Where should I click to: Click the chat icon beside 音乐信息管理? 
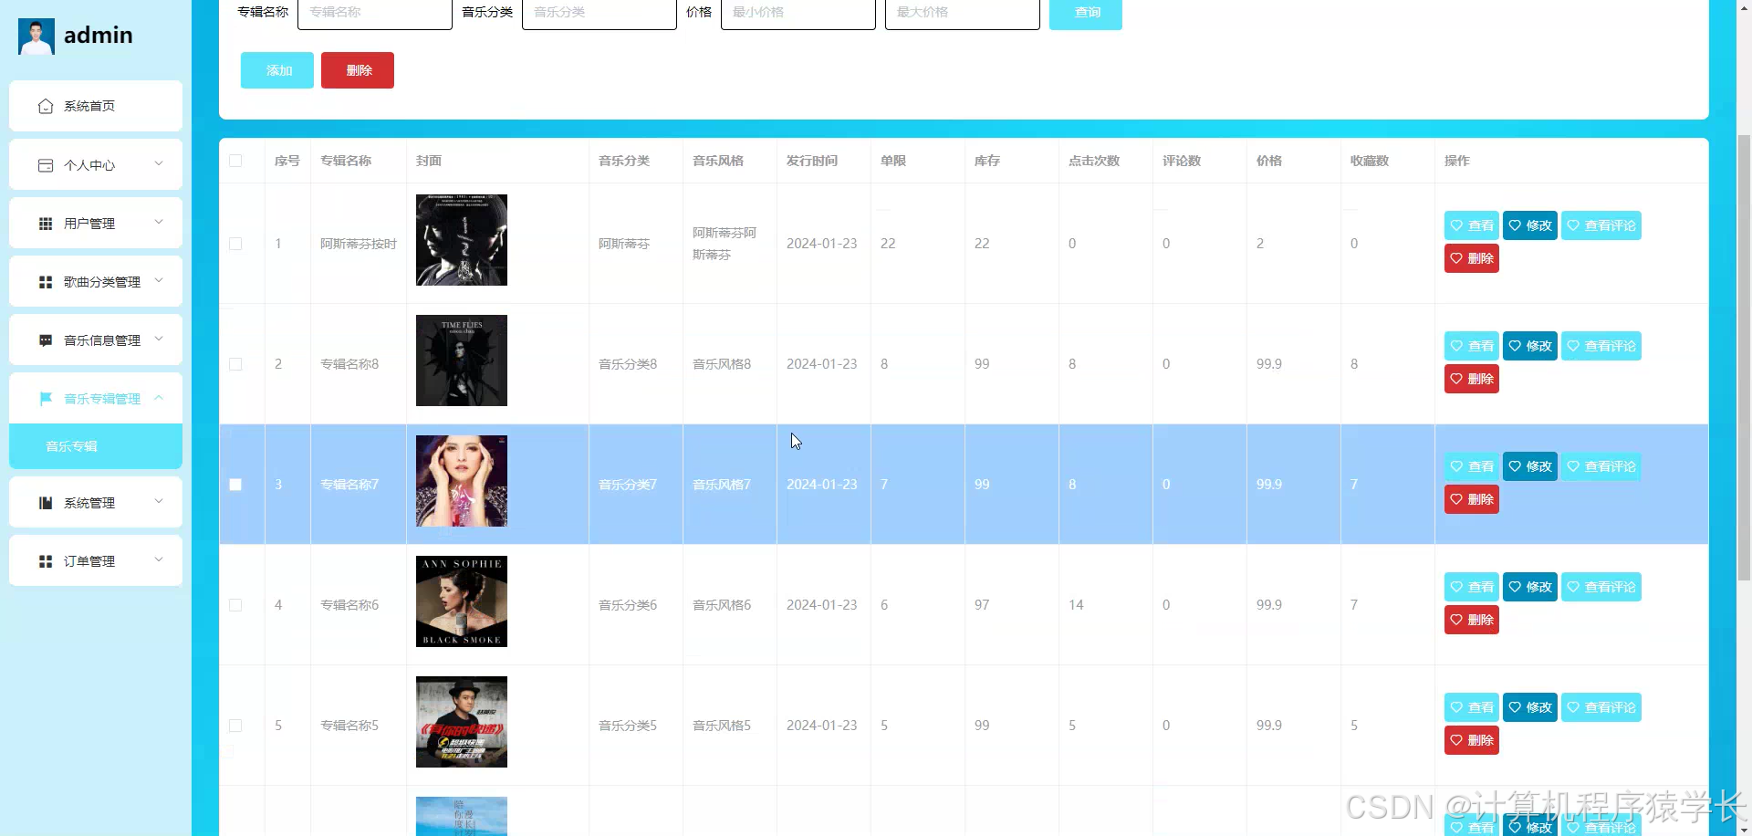click(46, 340)
